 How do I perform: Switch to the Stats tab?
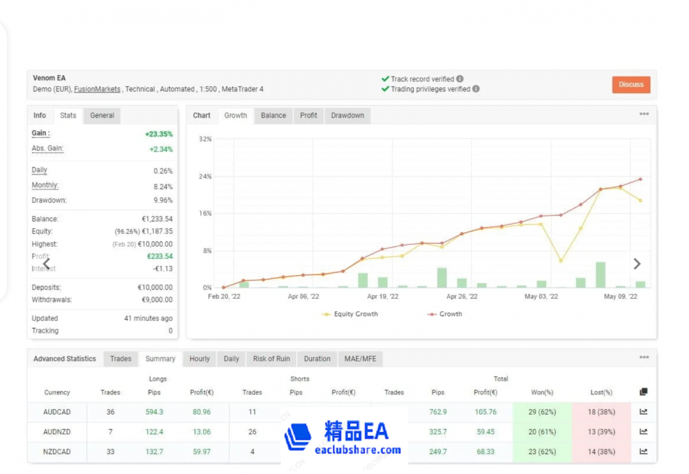(68, 115)
